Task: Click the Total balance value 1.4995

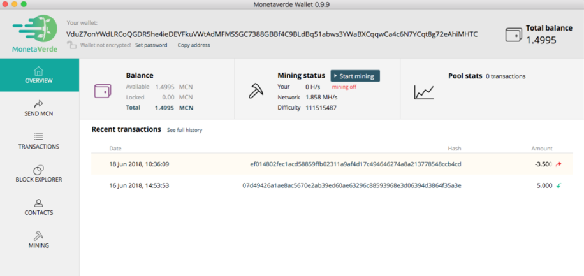Action: [541, 40]
